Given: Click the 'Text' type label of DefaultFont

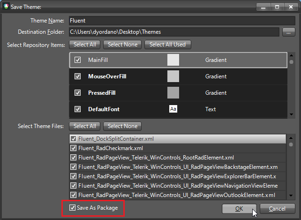Looking at the screenshot, I should 211,109.
